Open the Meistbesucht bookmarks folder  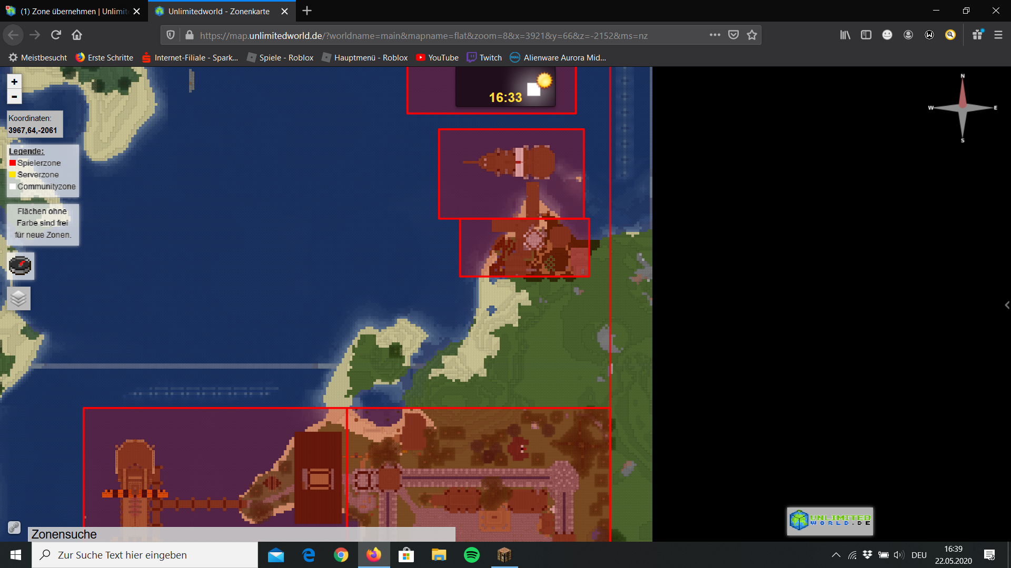pos(38,57)
